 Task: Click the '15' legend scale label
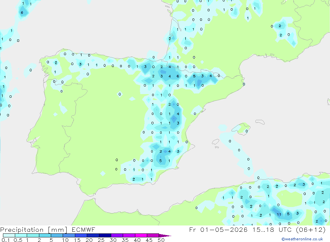click(77, 240)
